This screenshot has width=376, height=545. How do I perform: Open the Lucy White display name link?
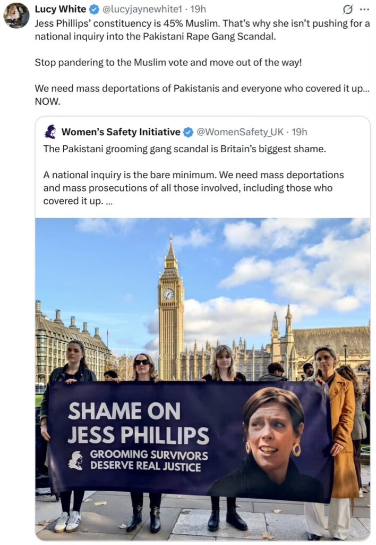pyautogui.click(x=61, y=9)
